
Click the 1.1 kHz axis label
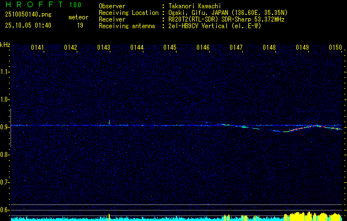4,72
